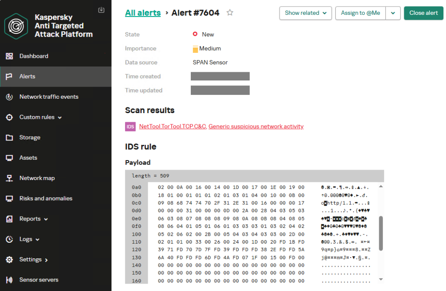Click the Settings gear icon

point(10,260)
